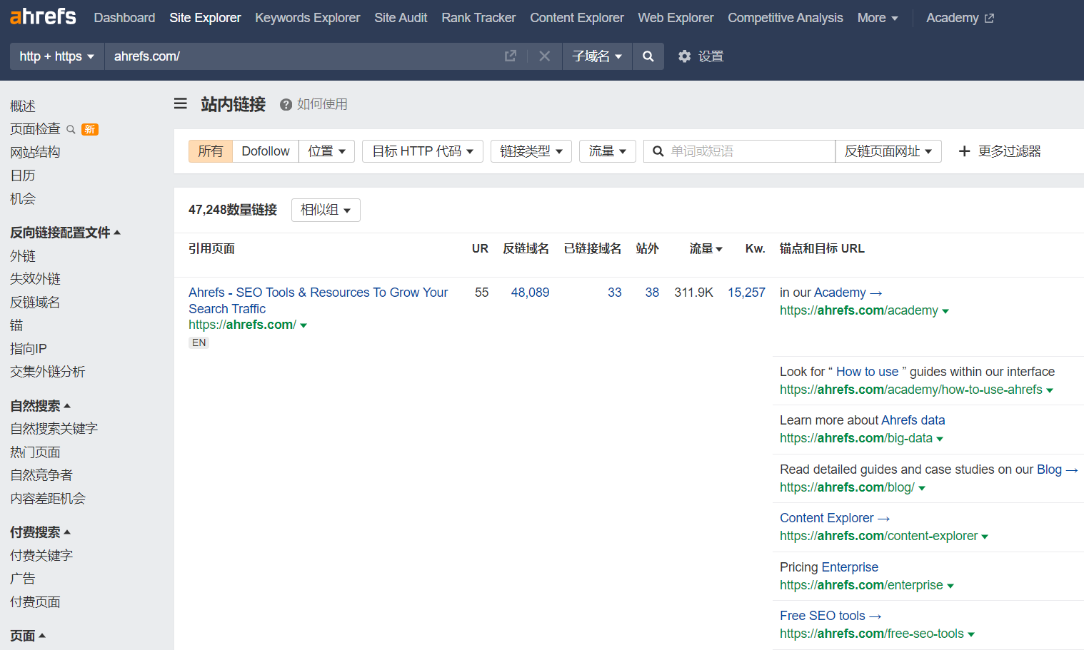Sort by the UR column header
Image resolution: width=1084 pixels, height=650 pixels.
[x=480, y=248]
